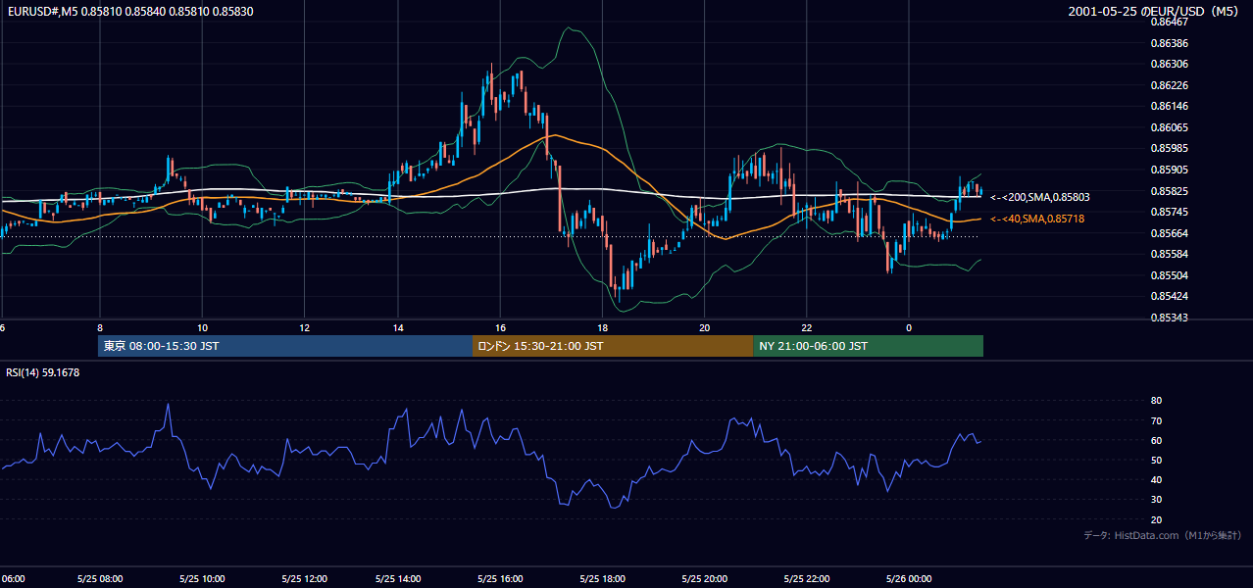Click price axis value 0.86306
Image resolution: width=1253 pixels, height=588 pixels.
[x=1170, y=64]
